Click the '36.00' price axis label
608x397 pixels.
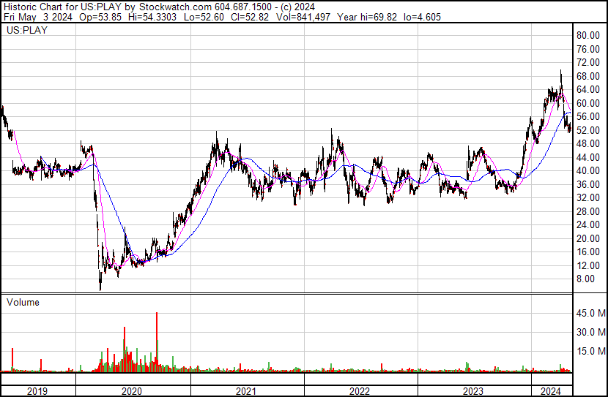(588, 184)
